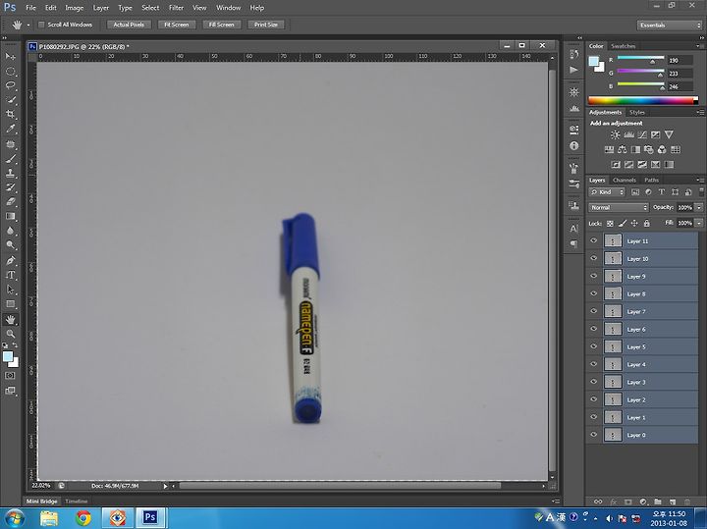Select the Healing Brush tool
Screen dimensions: 707x529
[x=10, y=144]
